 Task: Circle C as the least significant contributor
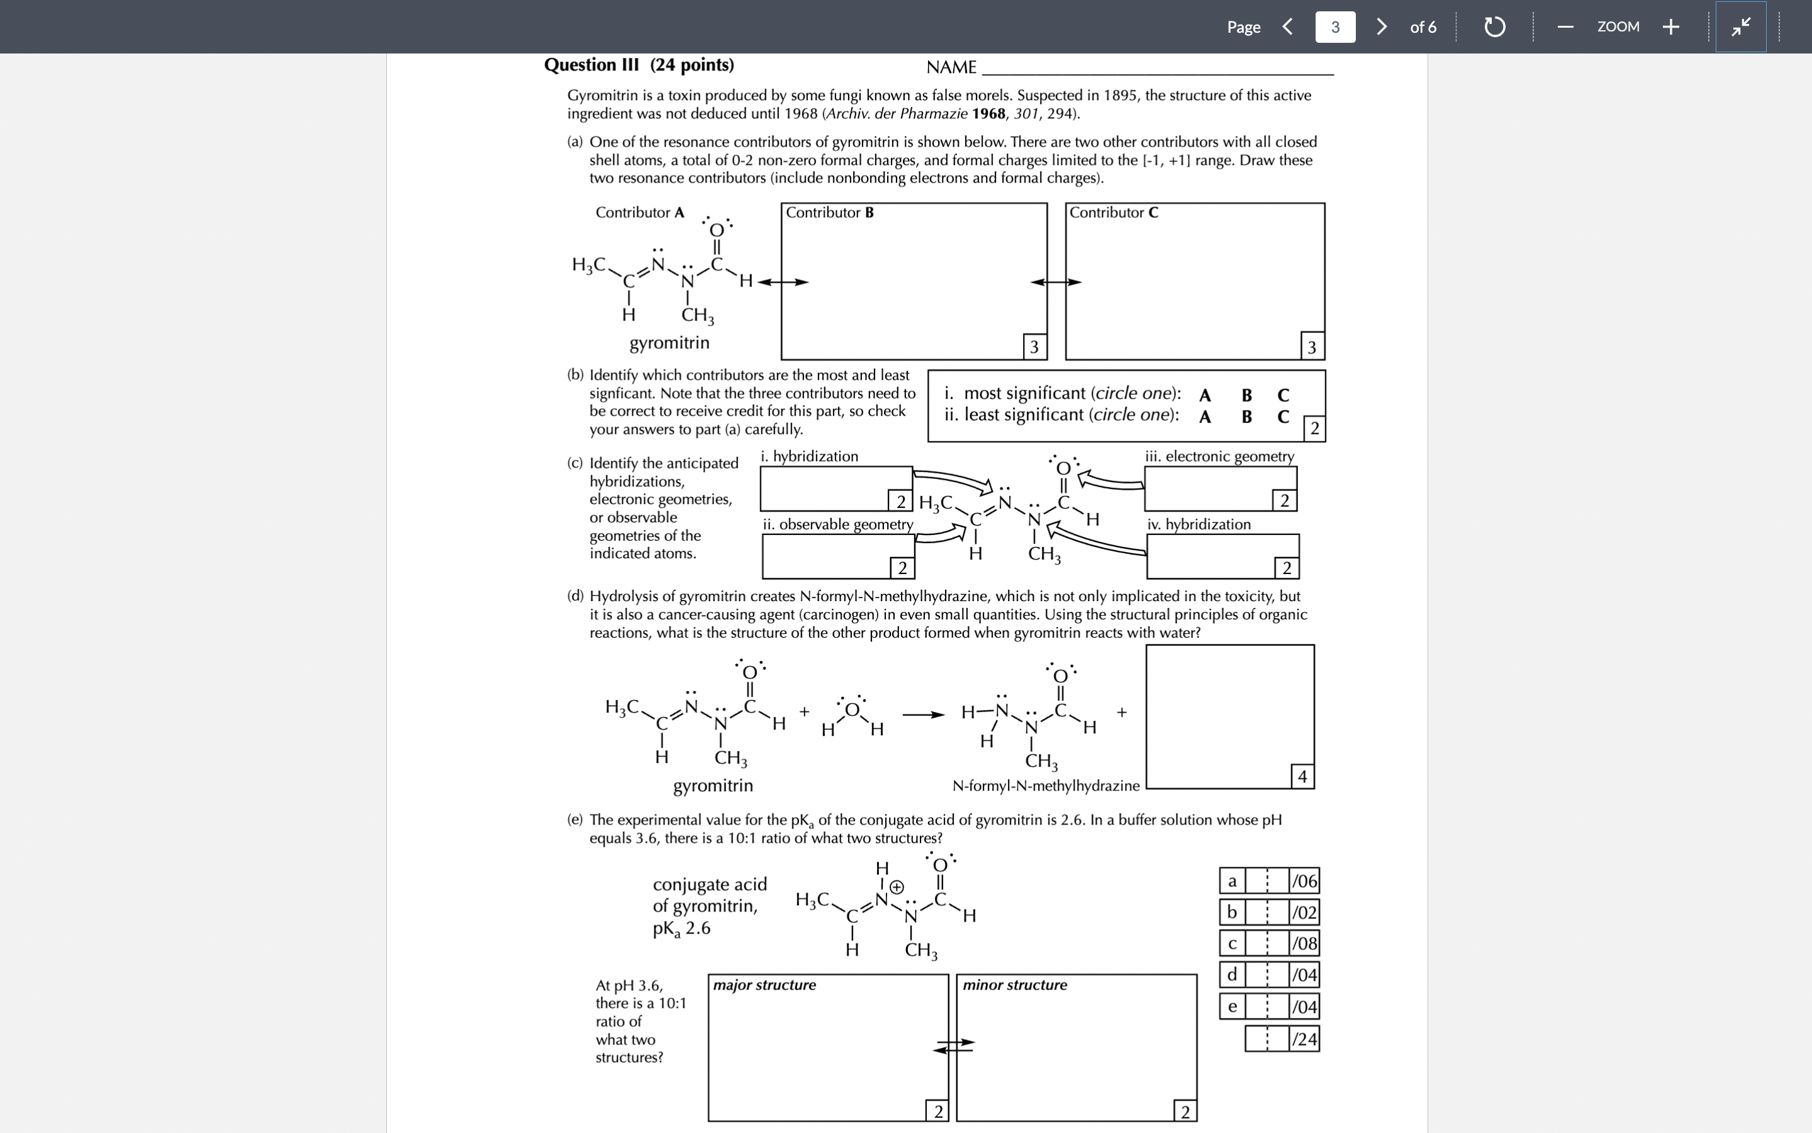coord(1283,415)
